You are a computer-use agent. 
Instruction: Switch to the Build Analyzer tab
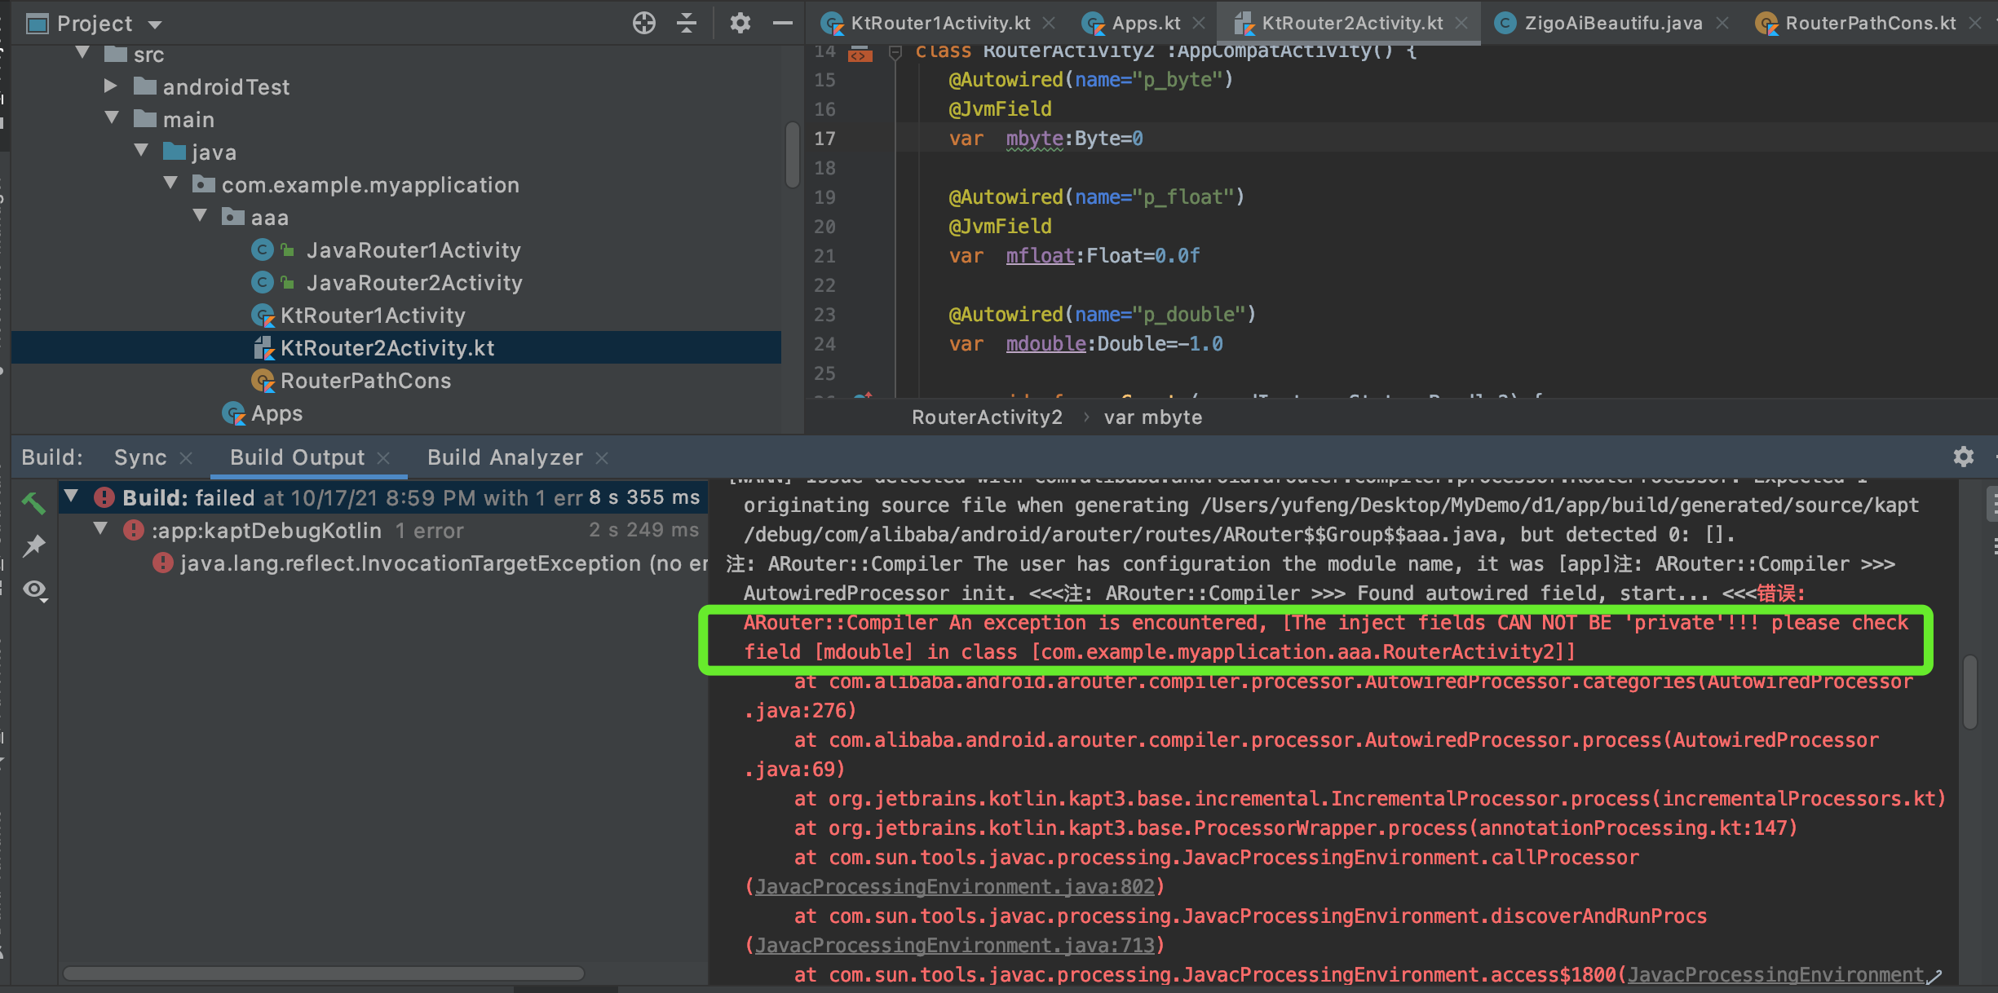pos(506,457)
